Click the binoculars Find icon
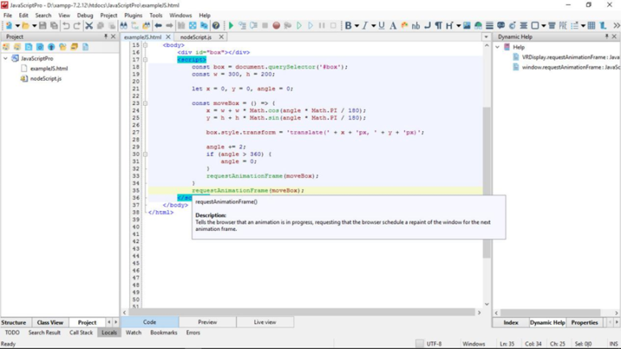Viewport: 621px width, 349px height. [124, 26]
